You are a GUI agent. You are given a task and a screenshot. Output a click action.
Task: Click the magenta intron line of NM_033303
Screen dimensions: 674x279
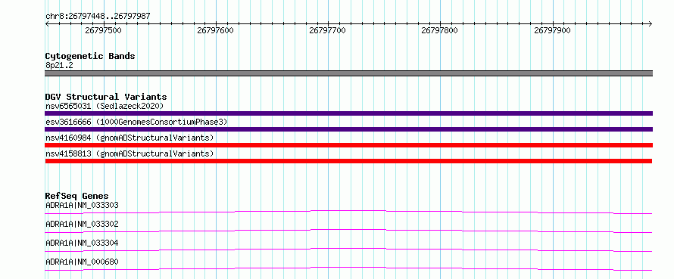pos(348,212)
